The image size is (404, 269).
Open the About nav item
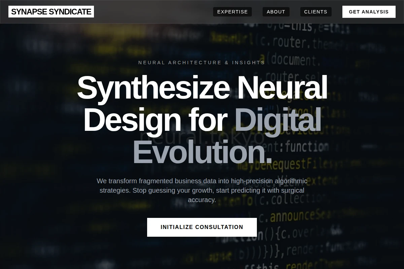click(276, 12)
